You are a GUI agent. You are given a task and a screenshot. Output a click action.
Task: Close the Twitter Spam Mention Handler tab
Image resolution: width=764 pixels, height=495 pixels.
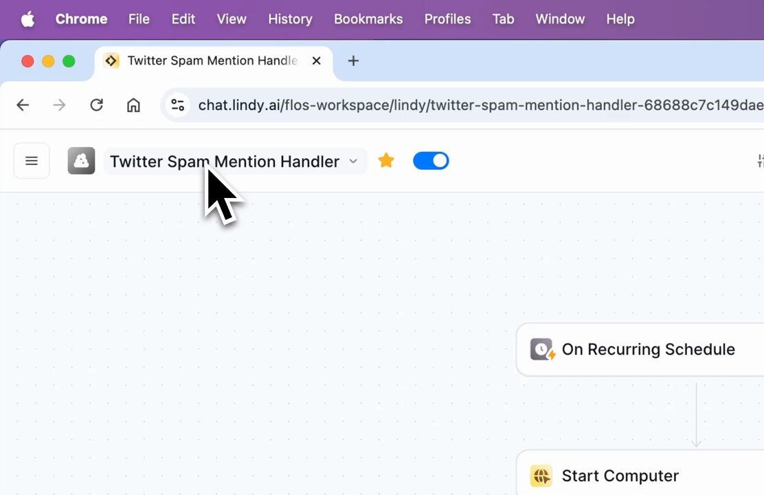(316, 61)
